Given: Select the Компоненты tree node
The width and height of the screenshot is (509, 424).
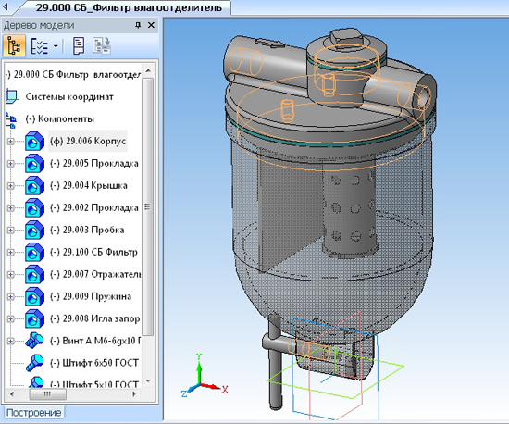Looking at the screenshot, I should 60,118.
